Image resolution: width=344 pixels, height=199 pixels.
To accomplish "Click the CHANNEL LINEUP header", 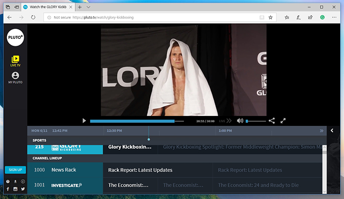I will pyautogui.click(x=47, y=158).
